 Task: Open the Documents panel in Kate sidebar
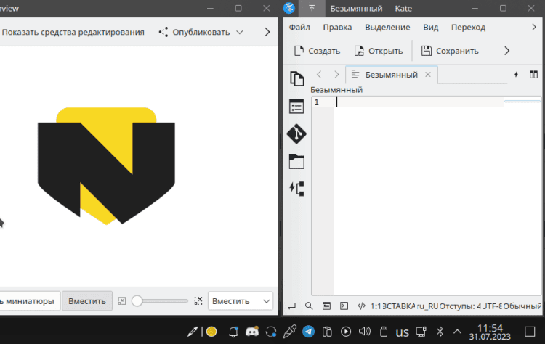click(296, 79)
